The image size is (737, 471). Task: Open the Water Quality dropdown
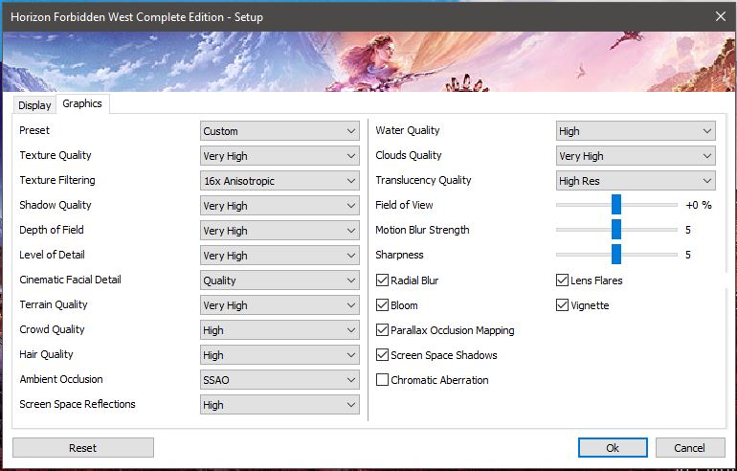click(x=636, y=131)
